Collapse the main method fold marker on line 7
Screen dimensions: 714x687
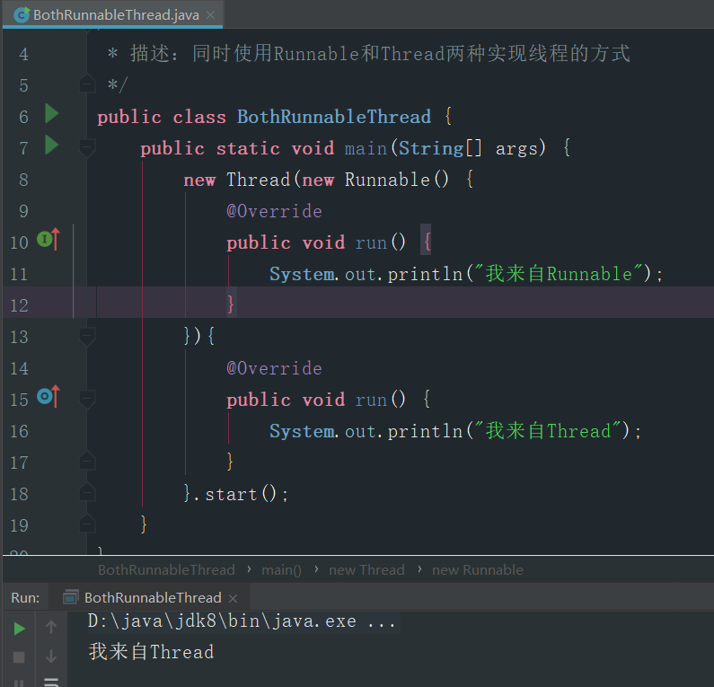[x=87, y=148]
